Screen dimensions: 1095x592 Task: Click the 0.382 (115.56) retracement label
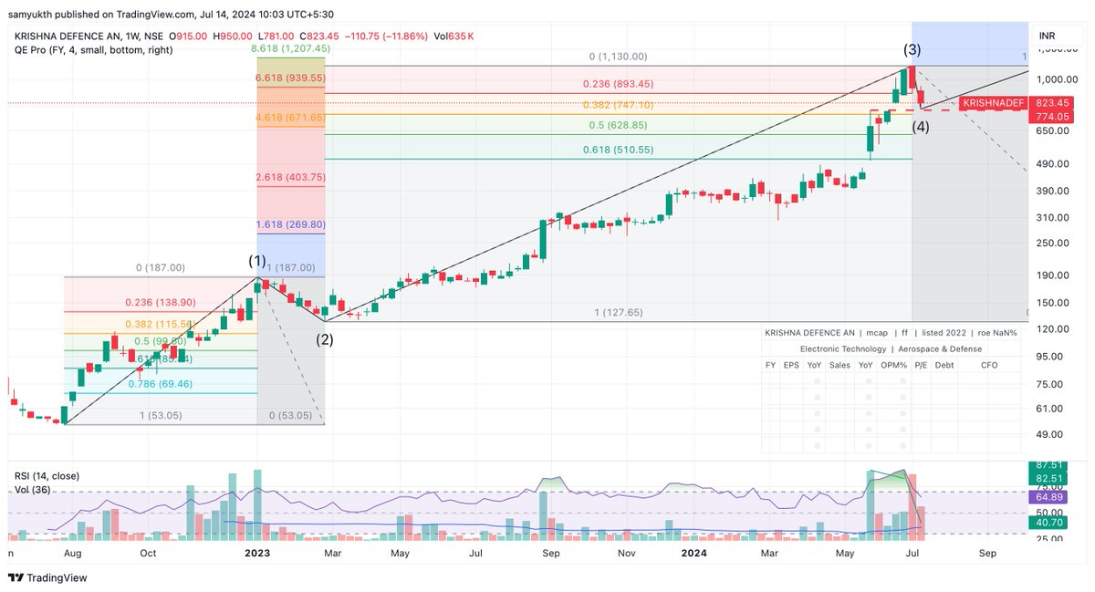point(160,324)
